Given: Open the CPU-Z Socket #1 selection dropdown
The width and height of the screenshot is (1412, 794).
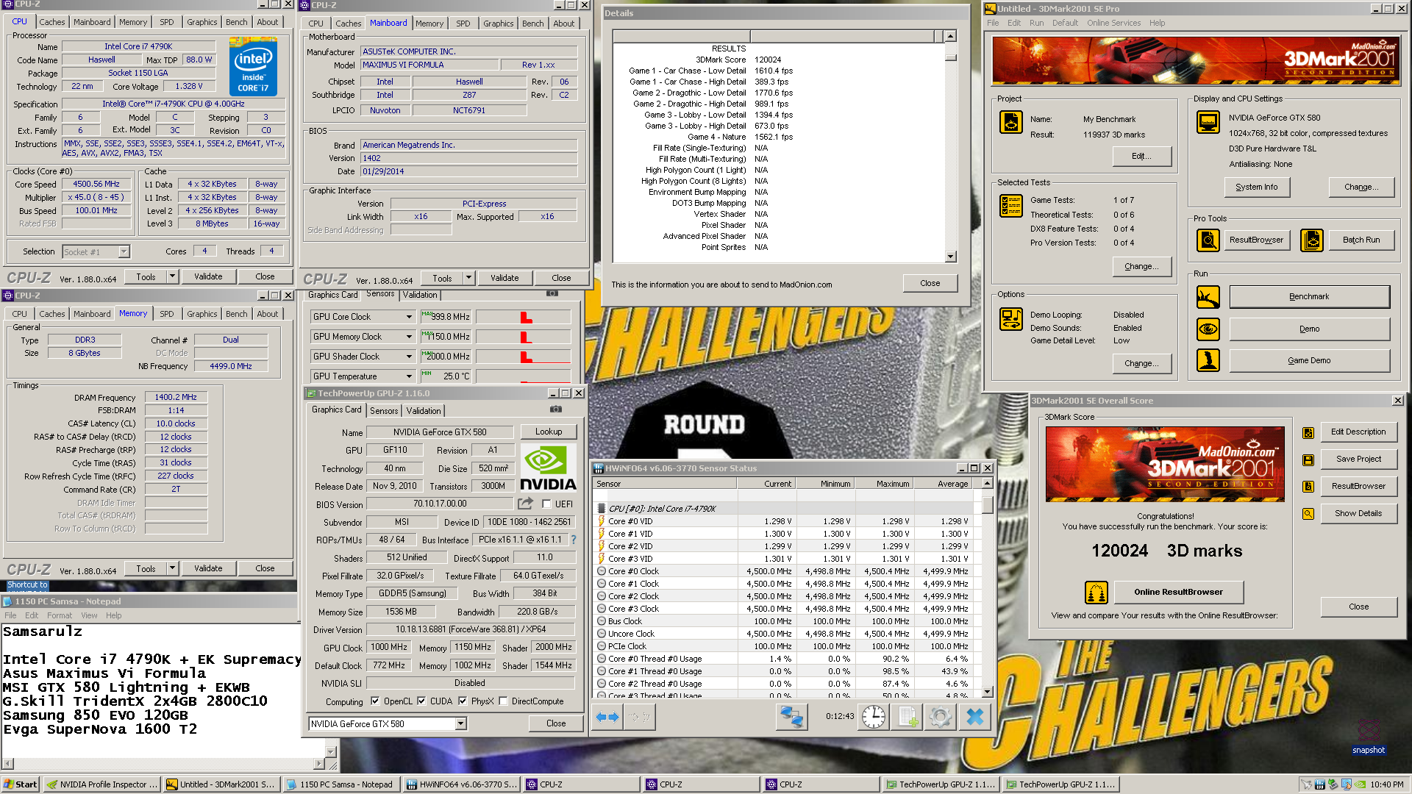Looking at the screenshot, I should [x=124, y=252].
